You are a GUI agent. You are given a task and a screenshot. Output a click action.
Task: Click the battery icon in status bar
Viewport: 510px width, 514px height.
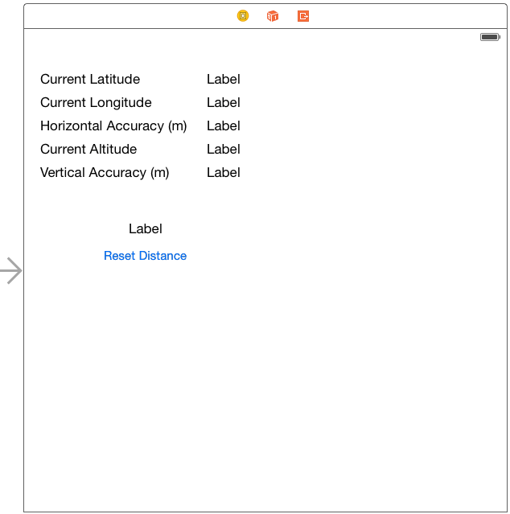click(x=490, y=37)
